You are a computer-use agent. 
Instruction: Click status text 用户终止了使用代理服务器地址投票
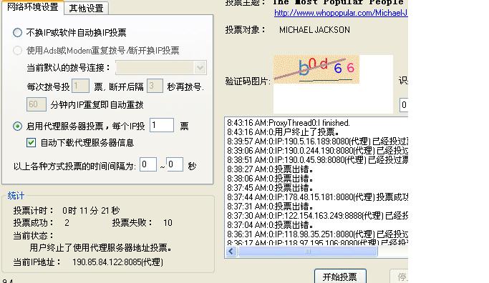click(x=101, y=248)
